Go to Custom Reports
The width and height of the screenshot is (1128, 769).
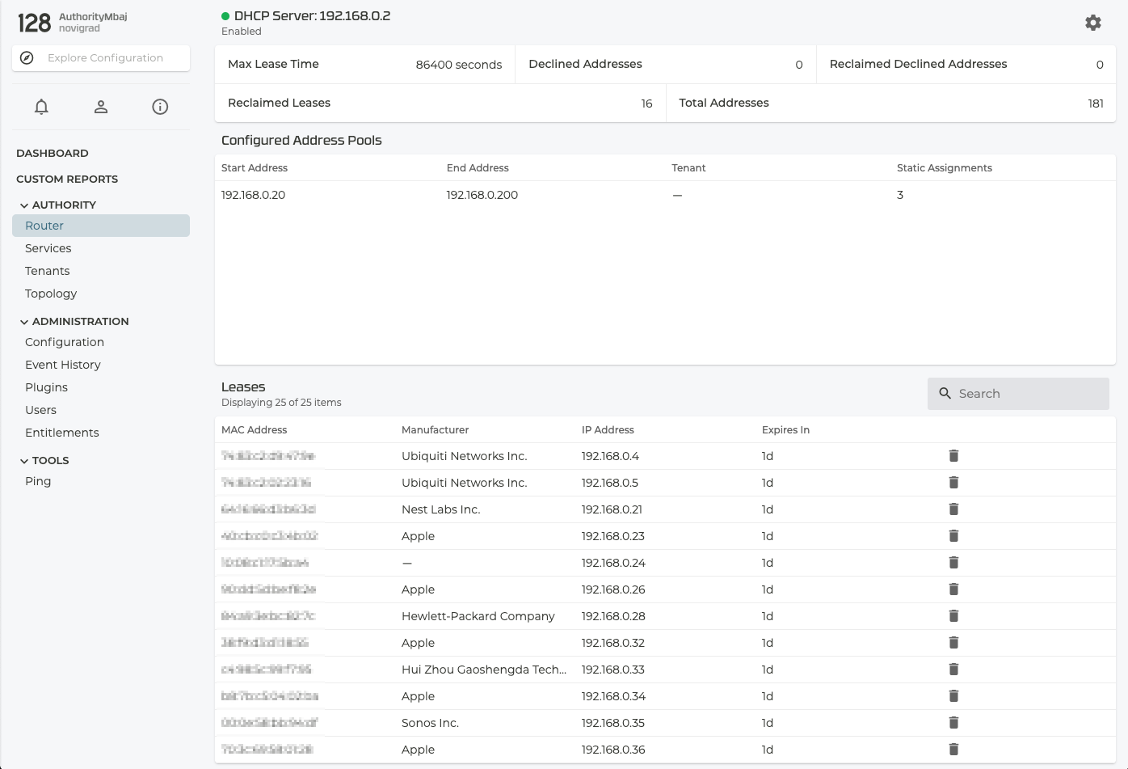(67, 179)
